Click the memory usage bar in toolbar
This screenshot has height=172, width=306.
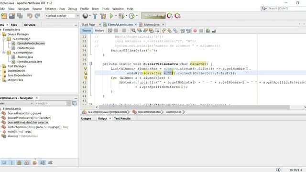(x=153, y=16)
